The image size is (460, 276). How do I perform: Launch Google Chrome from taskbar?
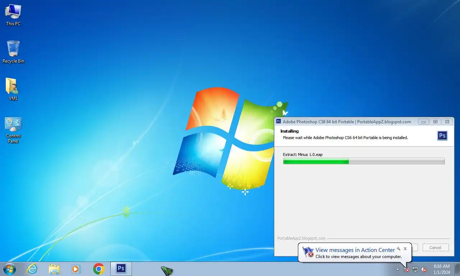98,269
